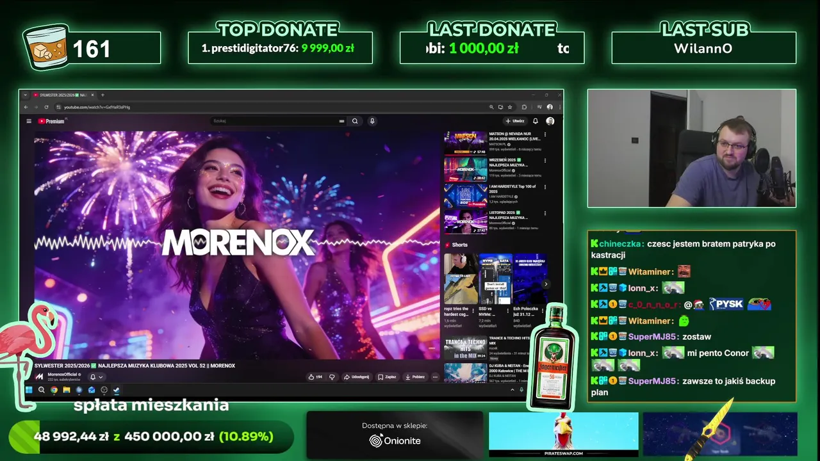Click the Zapisz save button

click(387, 377)
